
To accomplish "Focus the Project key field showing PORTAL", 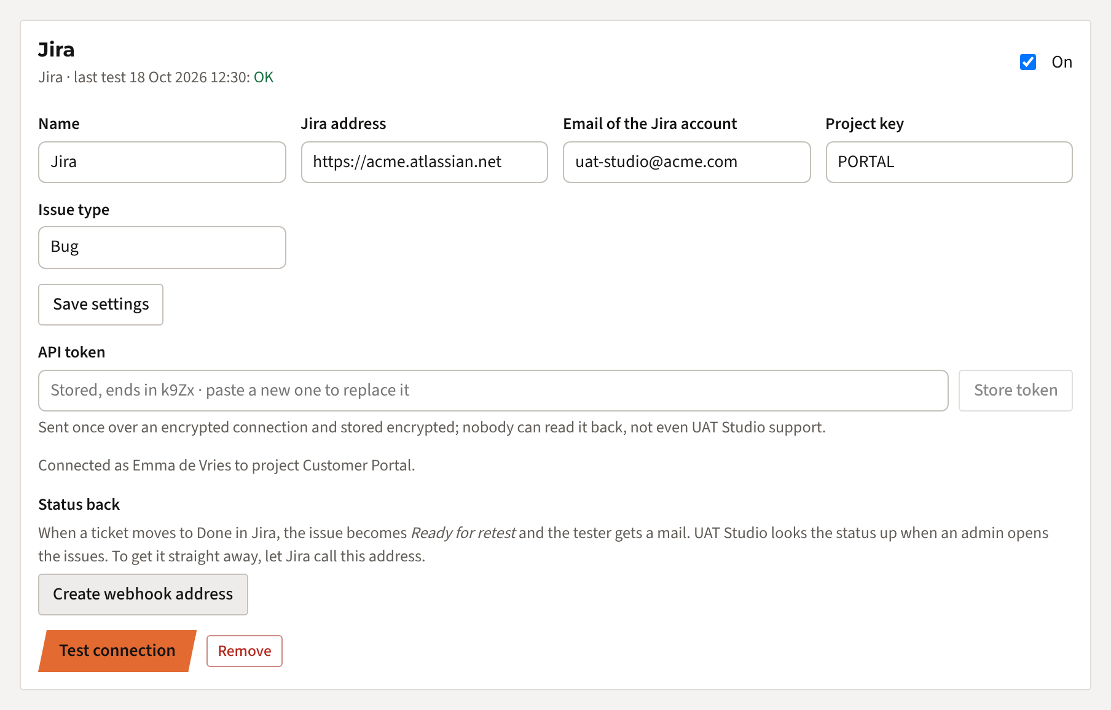I will pos(949,162).
